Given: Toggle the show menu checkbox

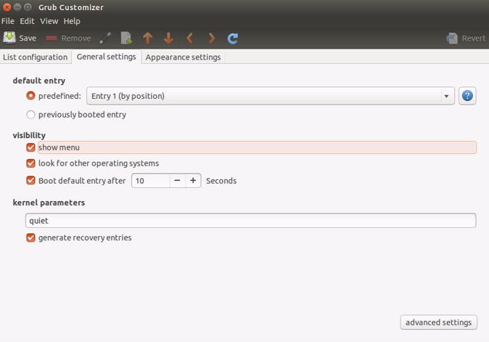Looking at the screenshot, I should click(x=30, y=147).
